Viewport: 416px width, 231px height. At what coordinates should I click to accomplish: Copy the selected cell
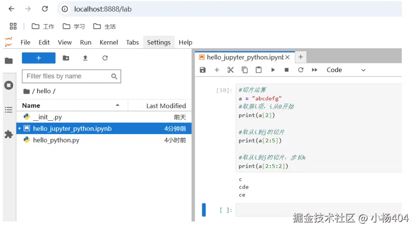(245, 70)
